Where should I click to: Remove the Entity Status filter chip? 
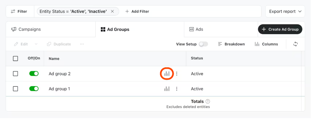pos(112,11)
